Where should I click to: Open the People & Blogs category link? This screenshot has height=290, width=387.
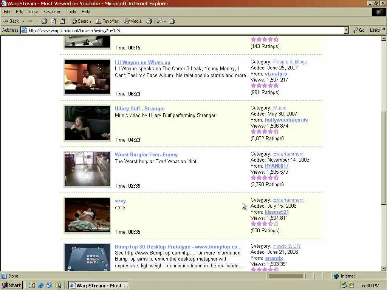290,62
